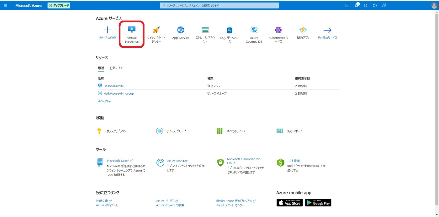439x217 pixels.
Task: Open HelloAzureVM resource link
Action: 114,86
